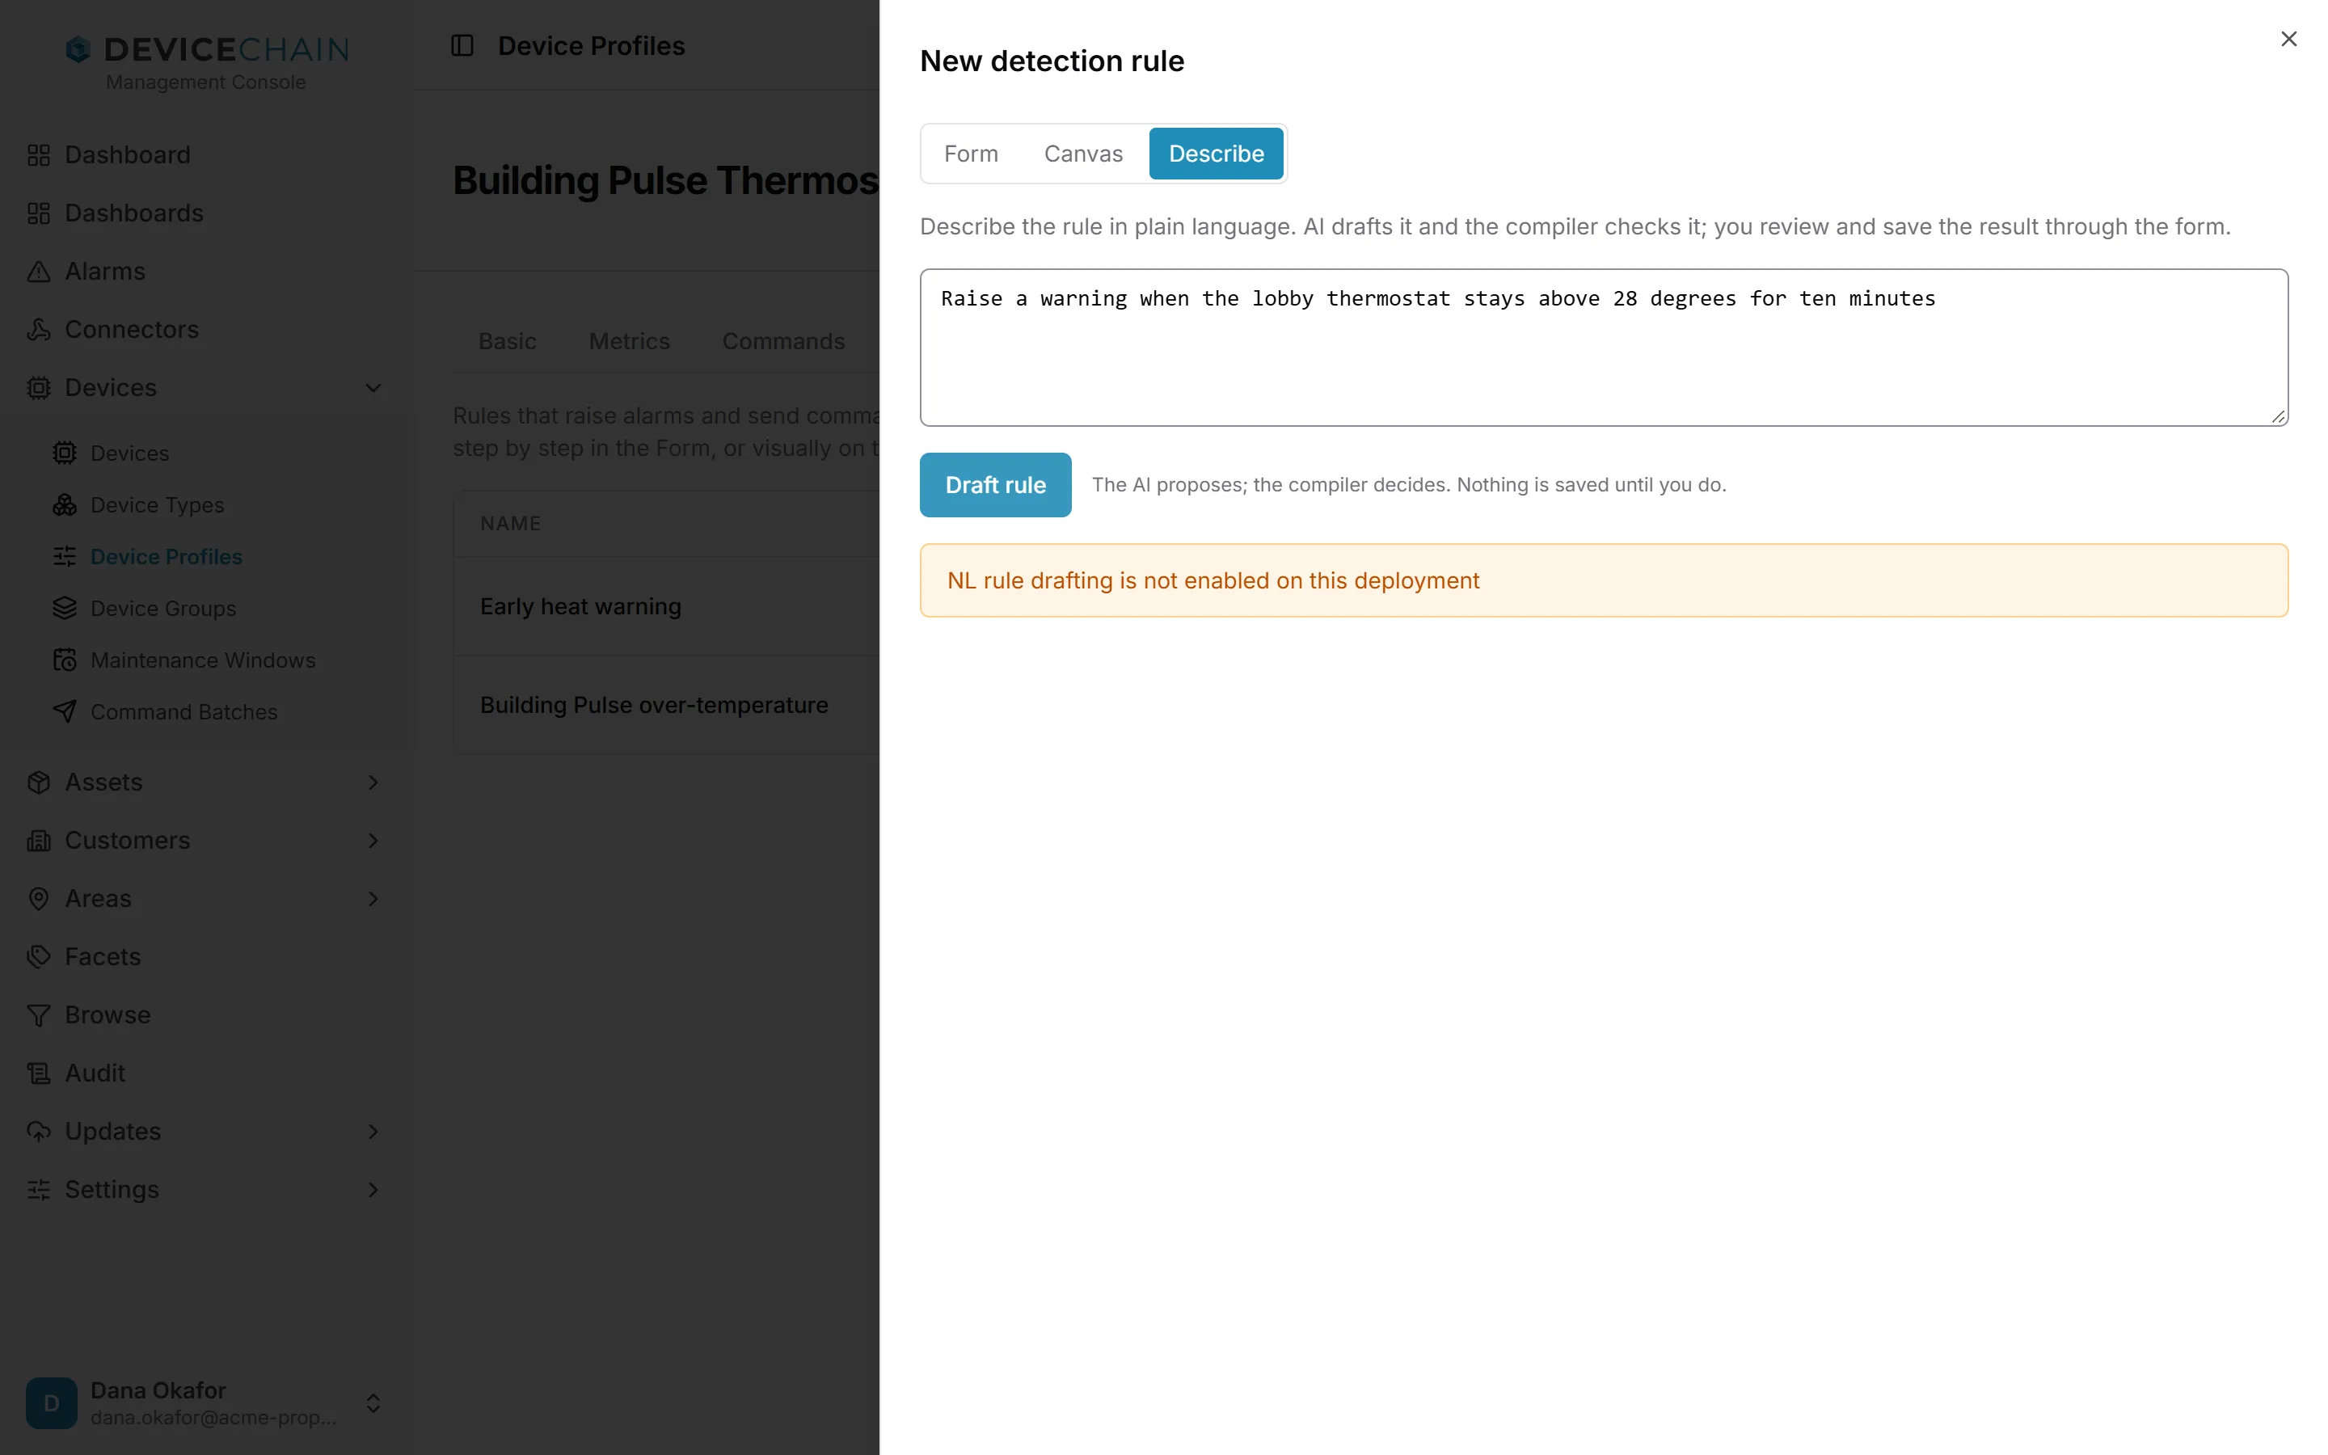Open Alarms via its triangle icon
This screenshot has width=2328, height=1455.
[39, 272]
